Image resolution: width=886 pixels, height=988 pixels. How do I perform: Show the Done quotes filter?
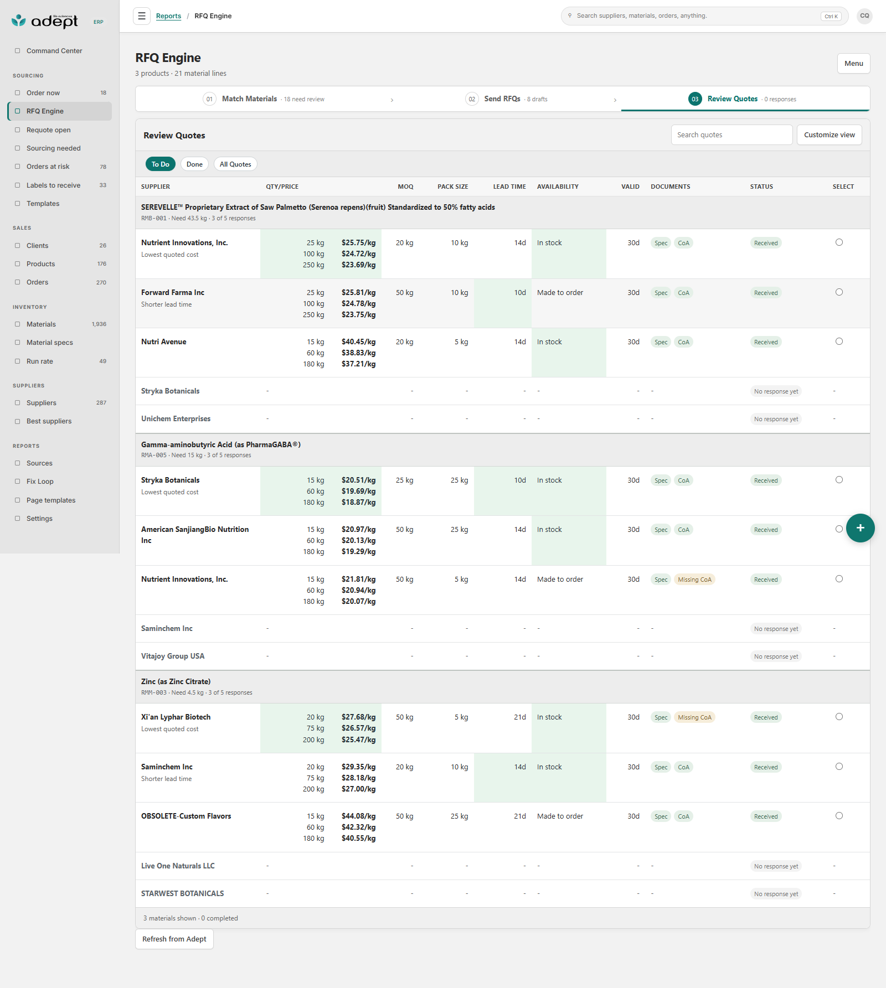point(194,164)
